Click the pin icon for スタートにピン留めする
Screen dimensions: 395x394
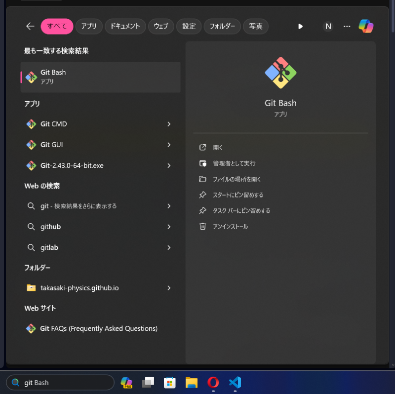tap(202, 195)
